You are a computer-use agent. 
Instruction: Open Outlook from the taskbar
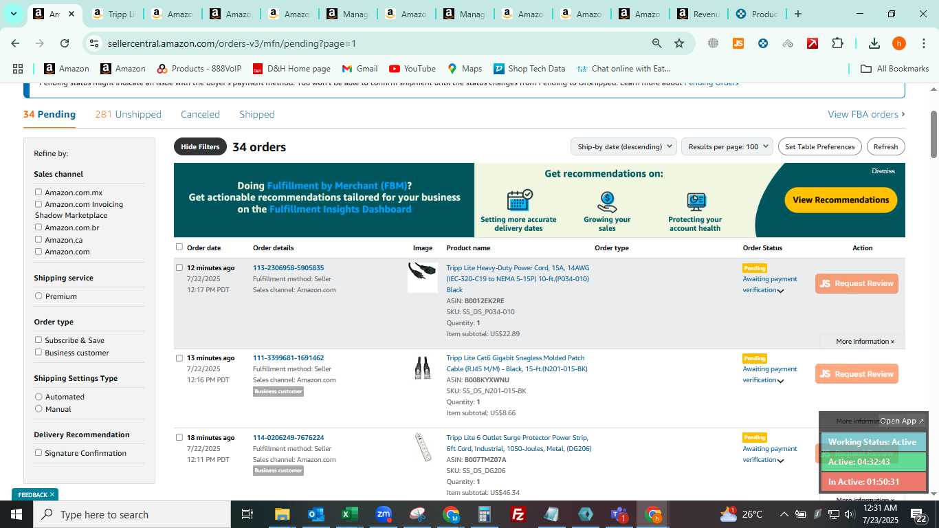pos(316,514)
